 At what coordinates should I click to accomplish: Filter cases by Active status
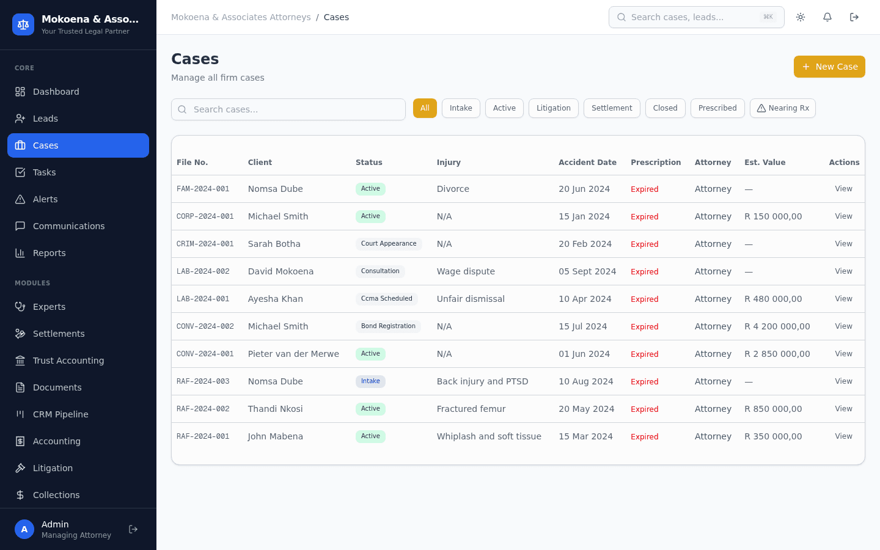[504, 108]
